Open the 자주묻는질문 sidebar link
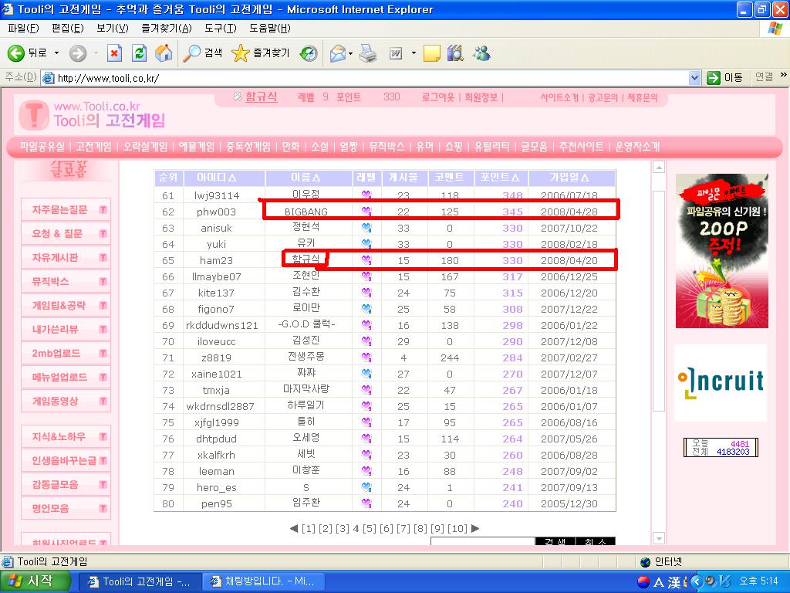The height and width of the screenshot is (593, 790). 59,209
